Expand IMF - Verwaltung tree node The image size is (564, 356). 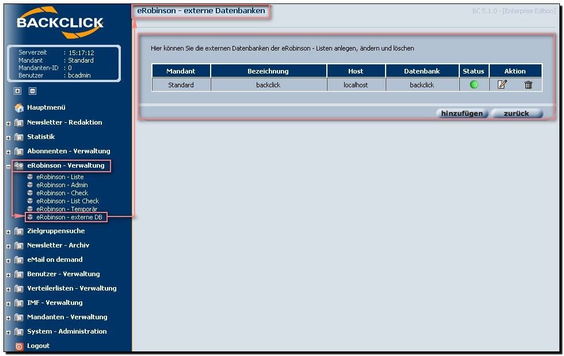[8, 304]
